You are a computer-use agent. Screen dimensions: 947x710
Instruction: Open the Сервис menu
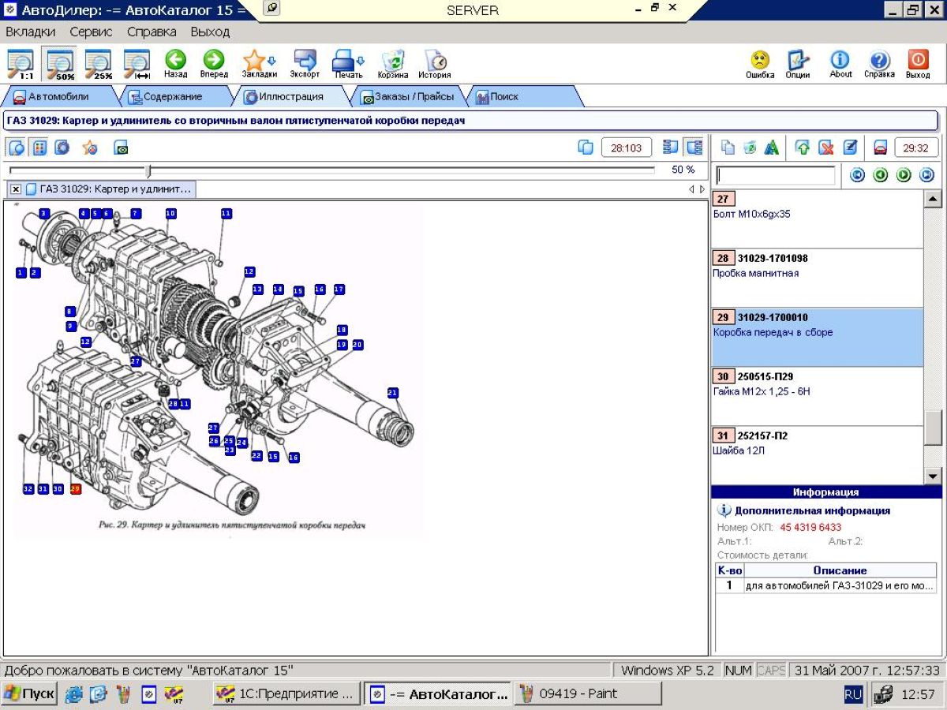(91, 32)
